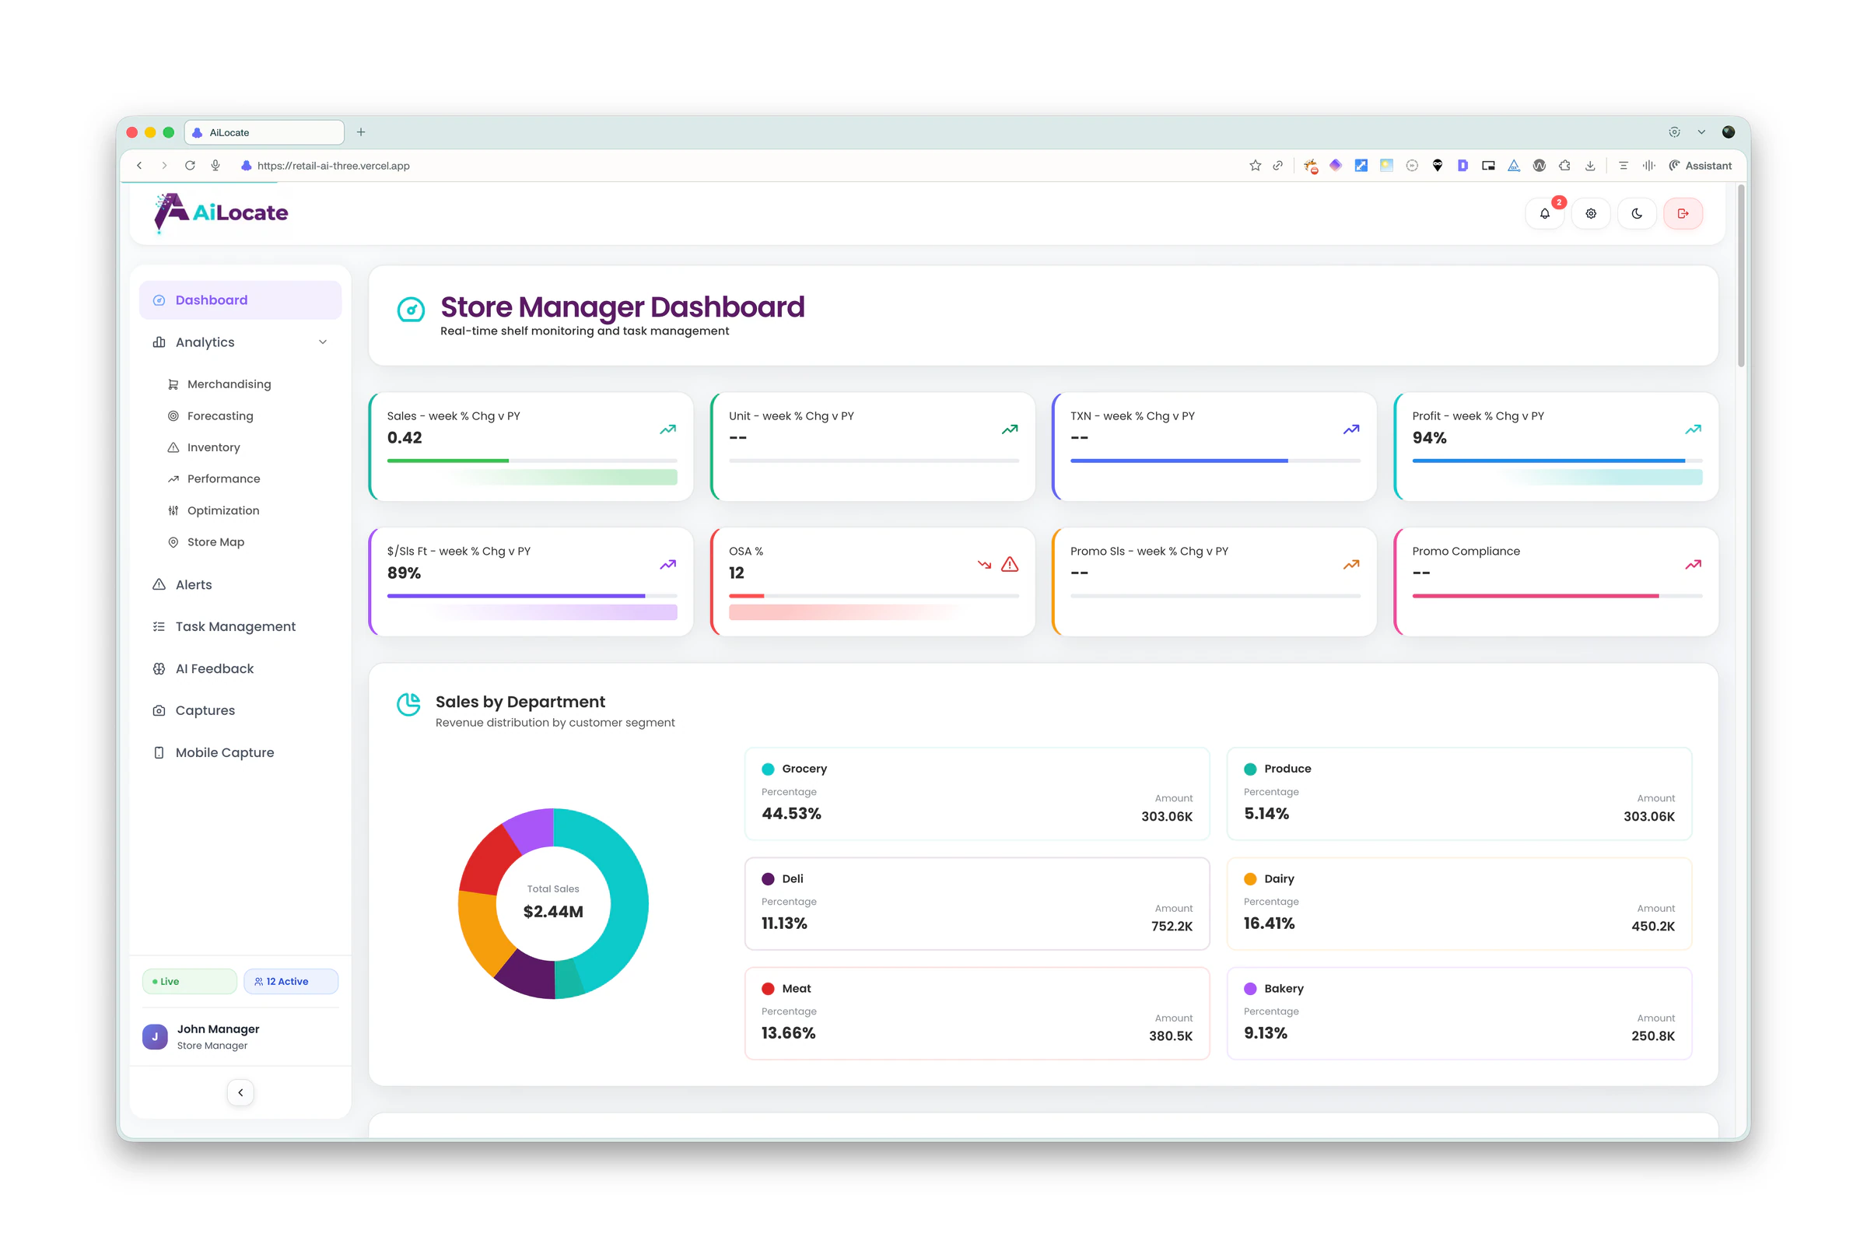Viewport: 1867px width, 1258px height.
Task: Collapse the Analytics section chevron
Action: pyautogui.click(x=322, y=342)
